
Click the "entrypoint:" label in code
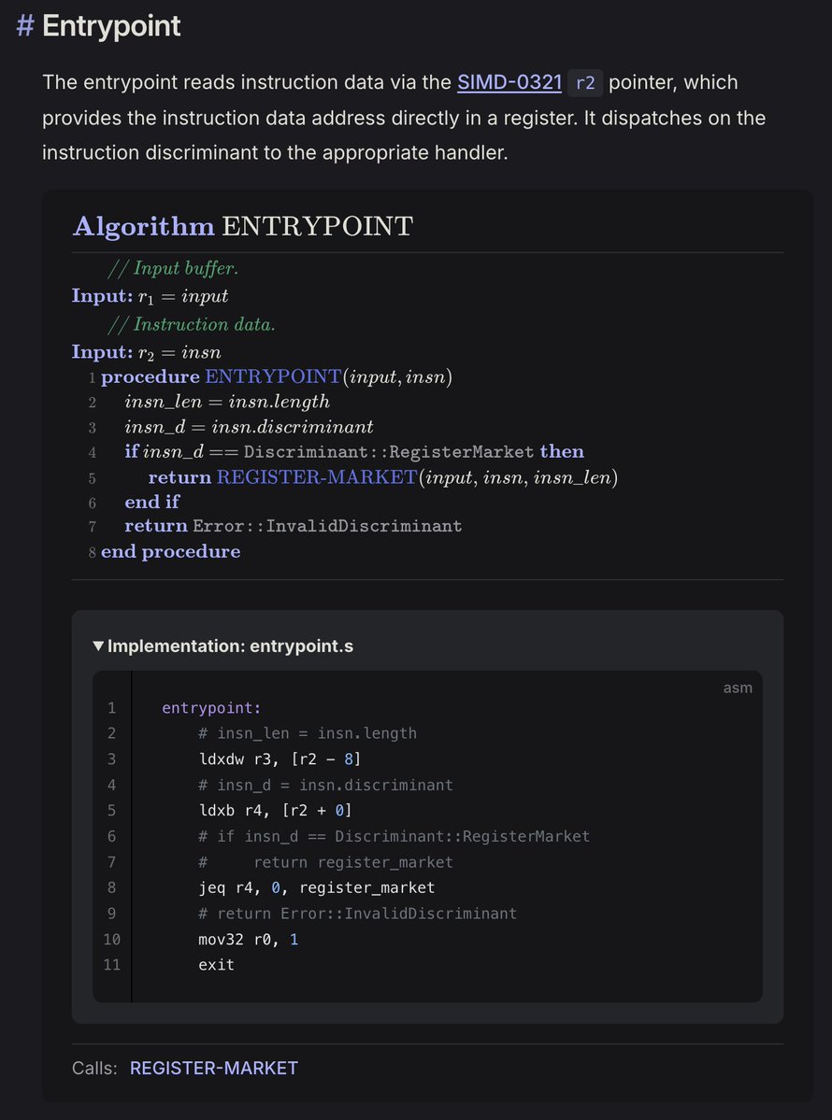coord(211,708)
